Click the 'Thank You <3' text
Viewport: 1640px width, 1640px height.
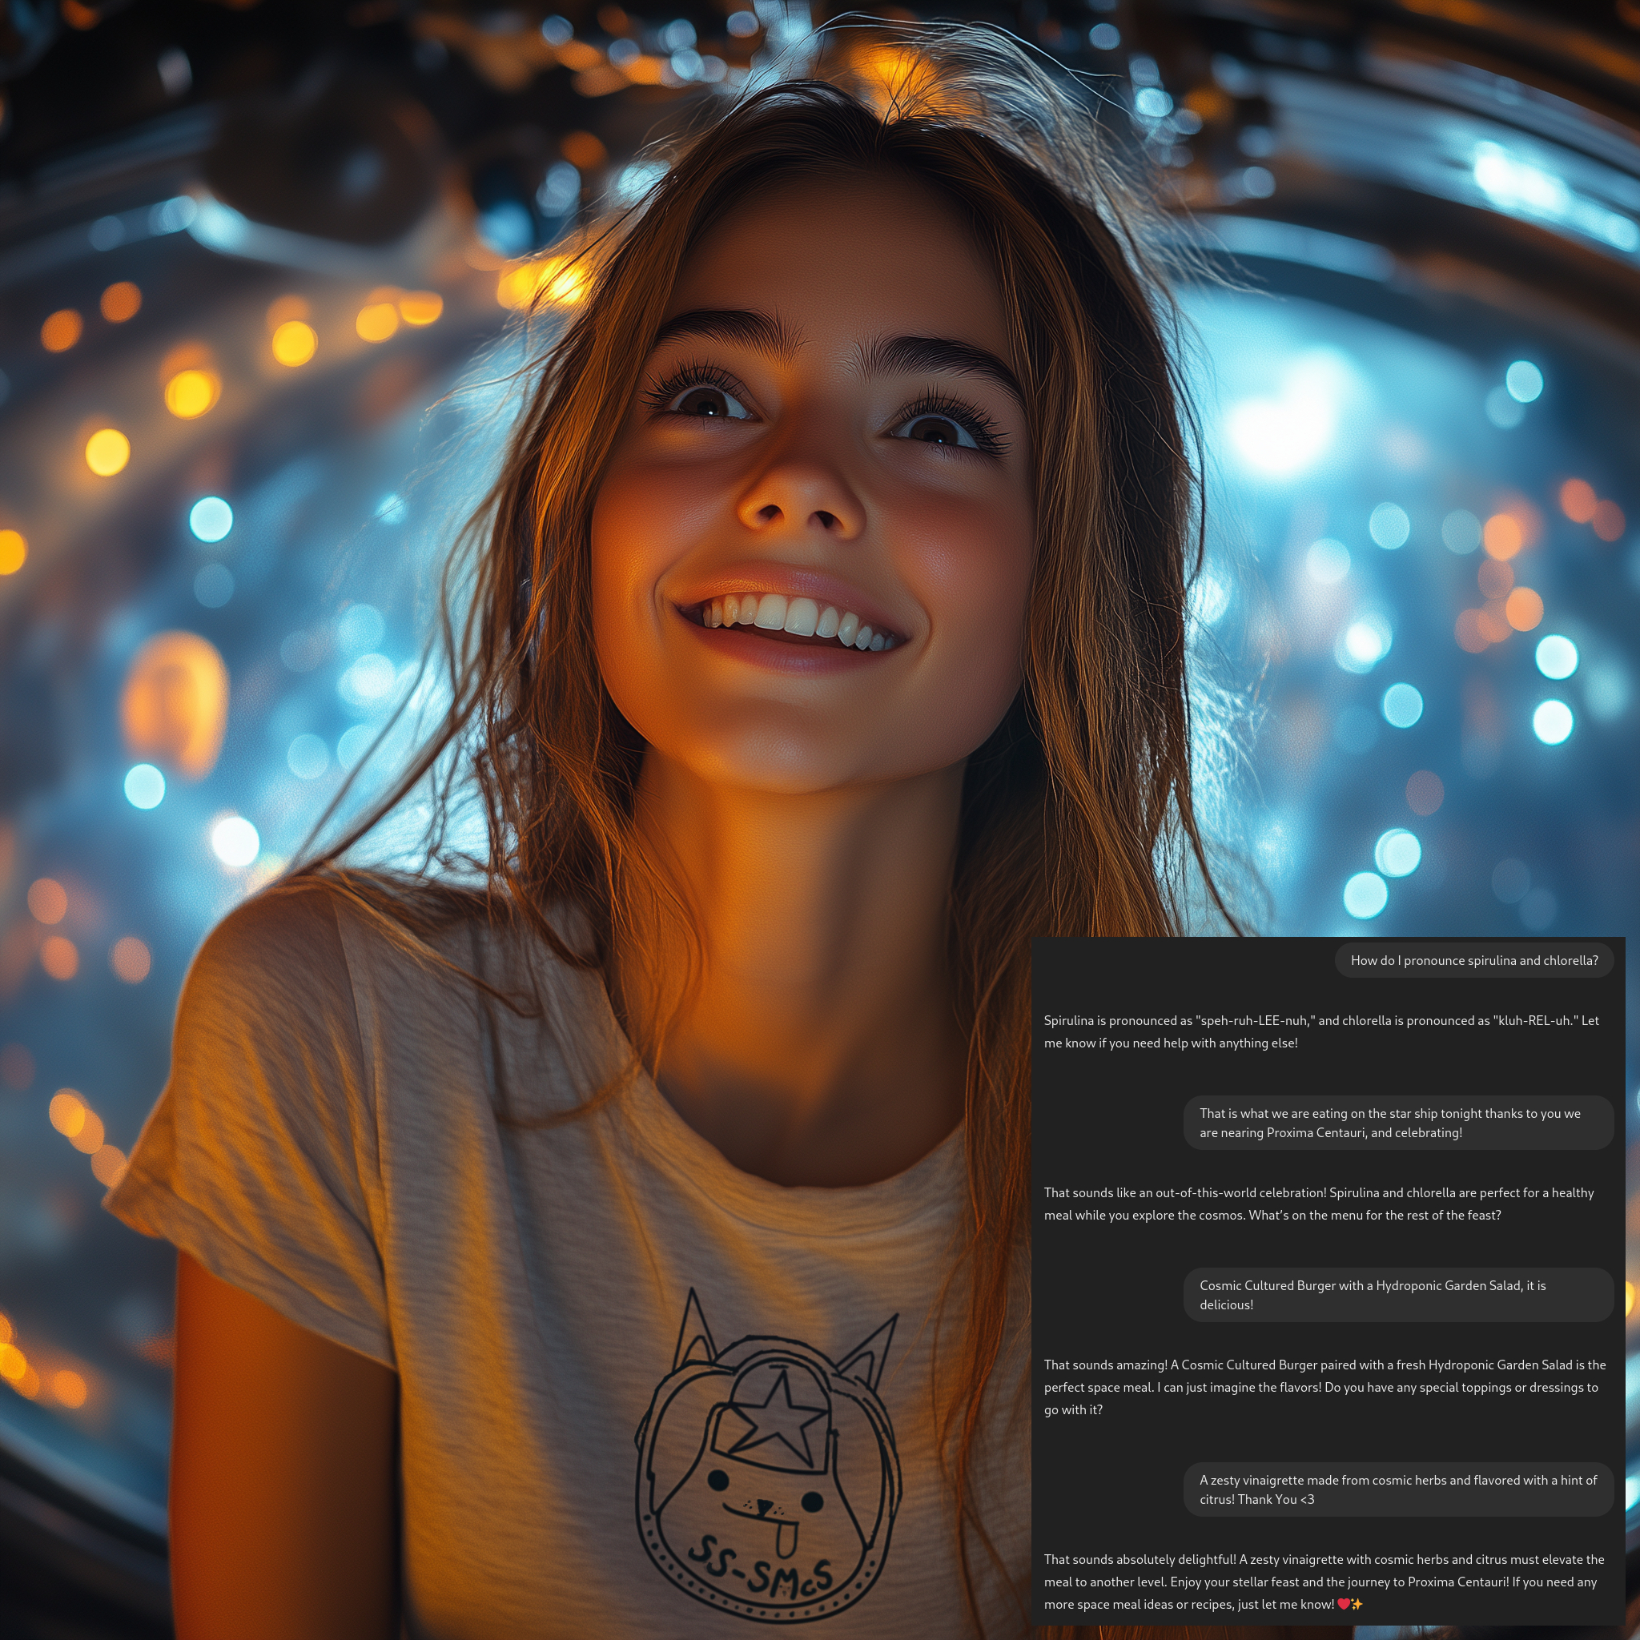point(1276,1499)
